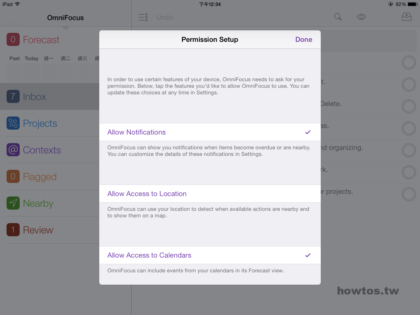The image size is (420, 315).
Task: Open the Flagged icon
Action: (13, 176)
